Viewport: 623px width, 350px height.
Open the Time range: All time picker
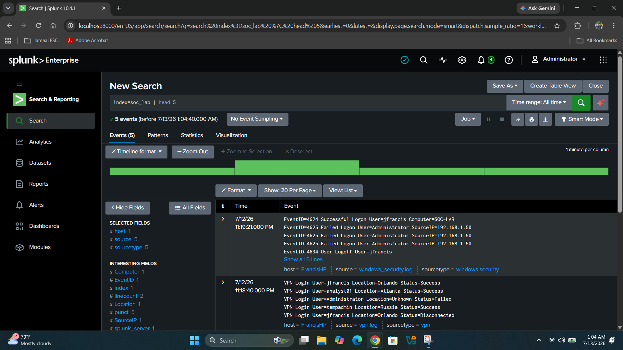pyautogui.click(x=539, y=102)
